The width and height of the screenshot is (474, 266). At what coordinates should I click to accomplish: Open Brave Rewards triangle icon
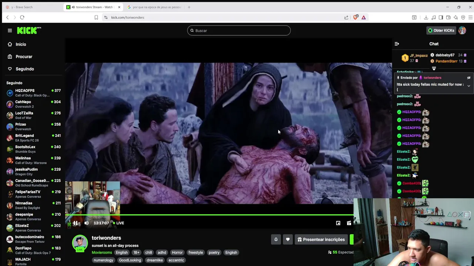364,17
